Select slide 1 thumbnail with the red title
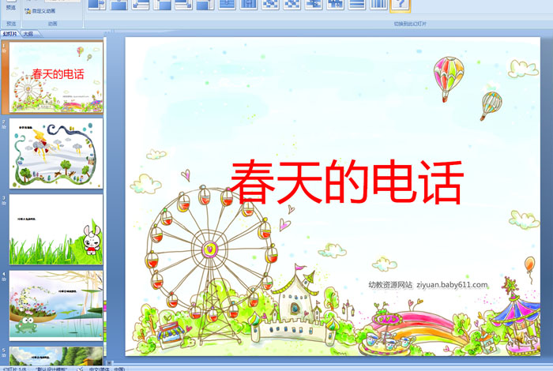The width and height of the screenshot is (553, 371). [x=56, y=77]
